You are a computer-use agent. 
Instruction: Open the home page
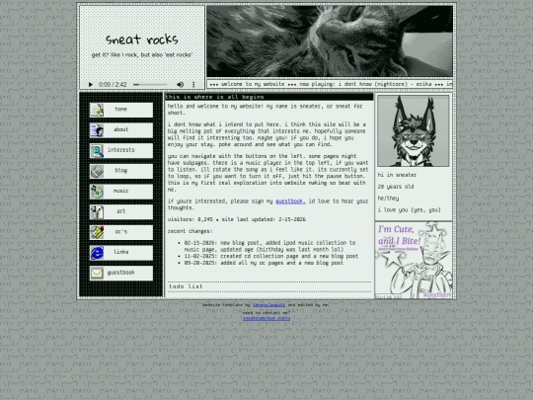pos(121,110)
